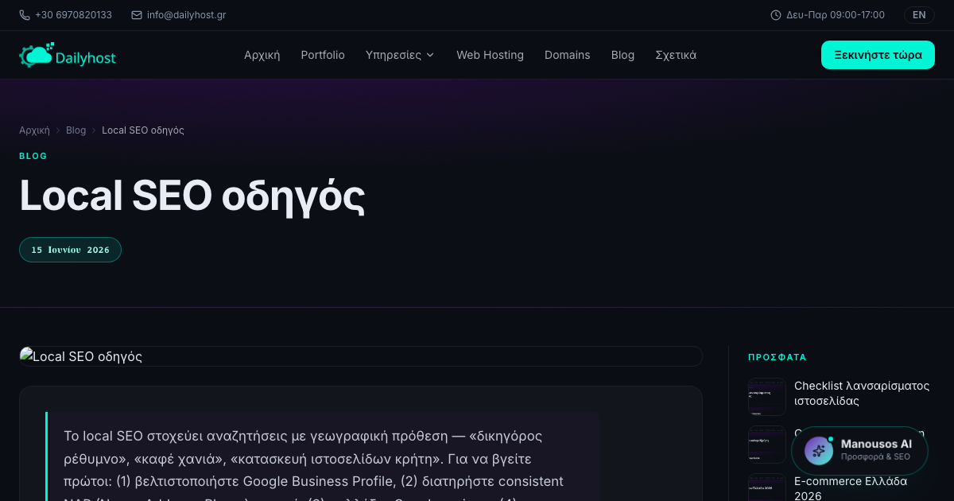
Task: Click the breadcrumb chevron after Blog
Action: (x=94, y=130)
